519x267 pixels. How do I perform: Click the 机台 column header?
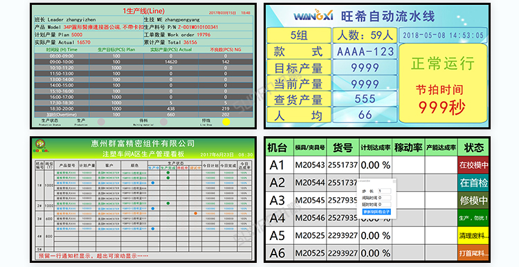(280, 147)
